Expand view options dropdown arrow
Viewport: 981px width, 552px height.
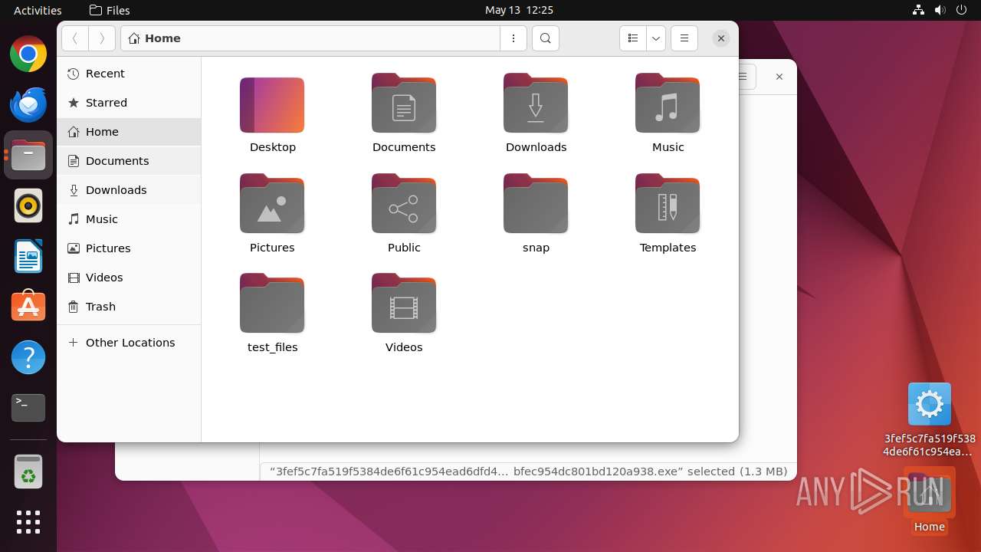tap(656, 38)
